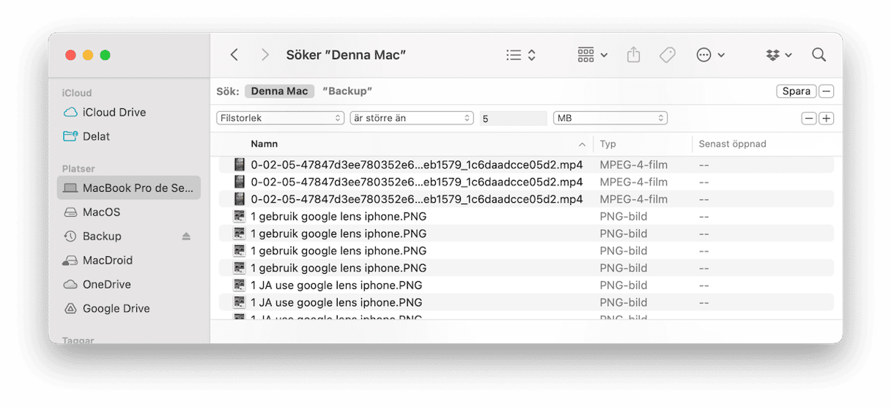Eject the Backup volume
Image resolution: width=891 pixels, height=407 pixels.
(186, 236)
